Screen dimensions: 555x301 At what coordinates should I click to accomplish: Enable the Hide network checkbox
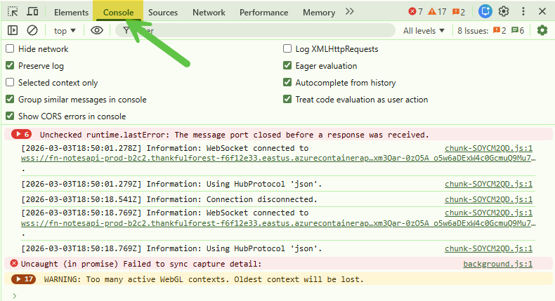(10, 49)
